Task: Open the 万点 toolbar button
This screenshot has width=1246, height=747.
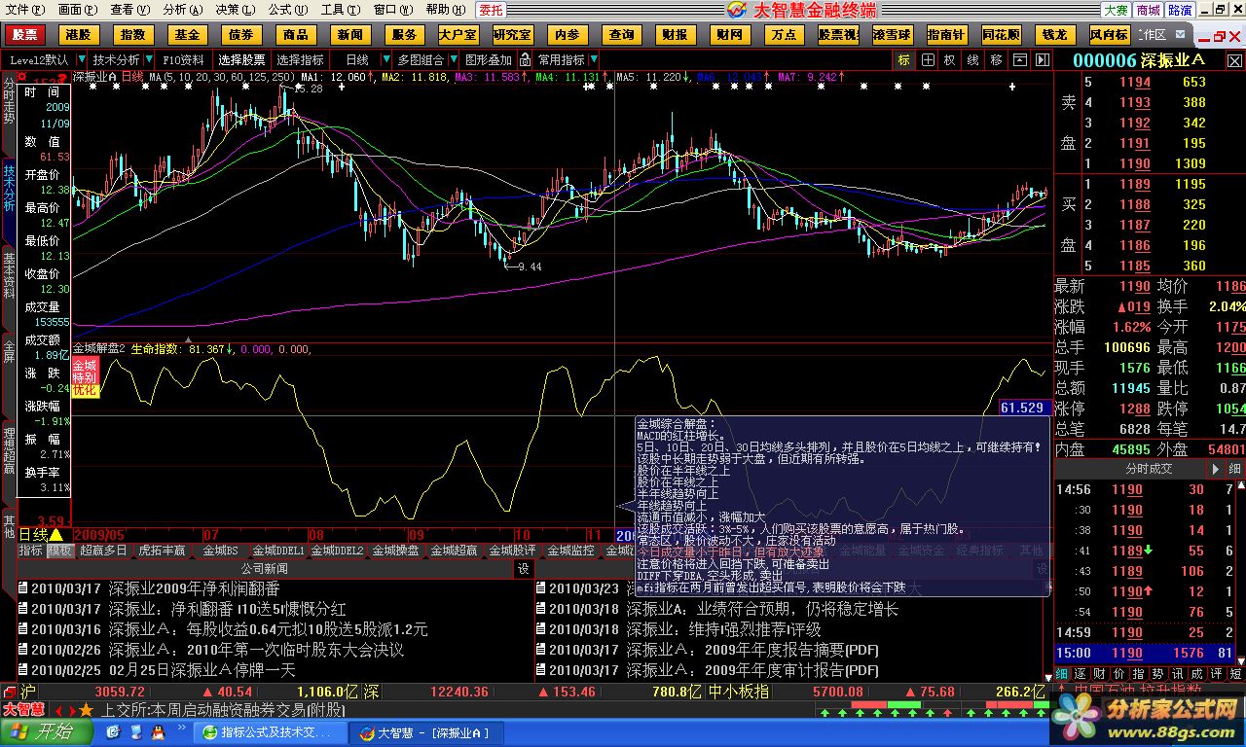Action: click(784, 35)
